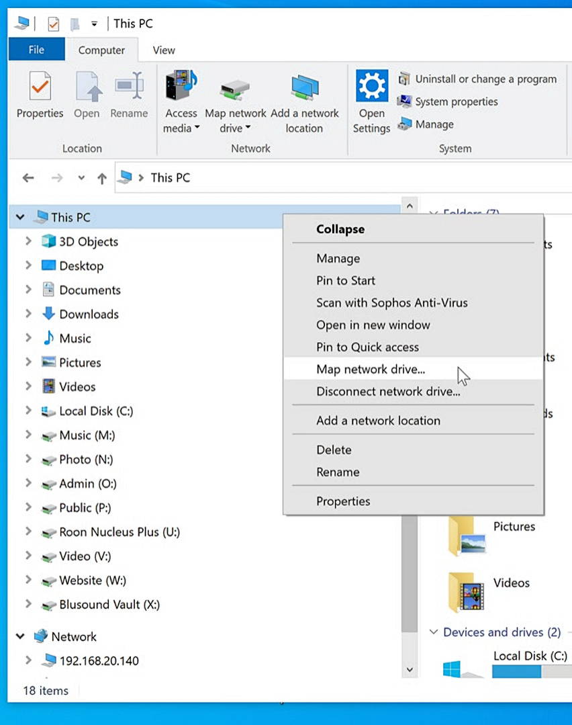Click the Videos folder thumbnail in content pane

[x=467, y=592]
